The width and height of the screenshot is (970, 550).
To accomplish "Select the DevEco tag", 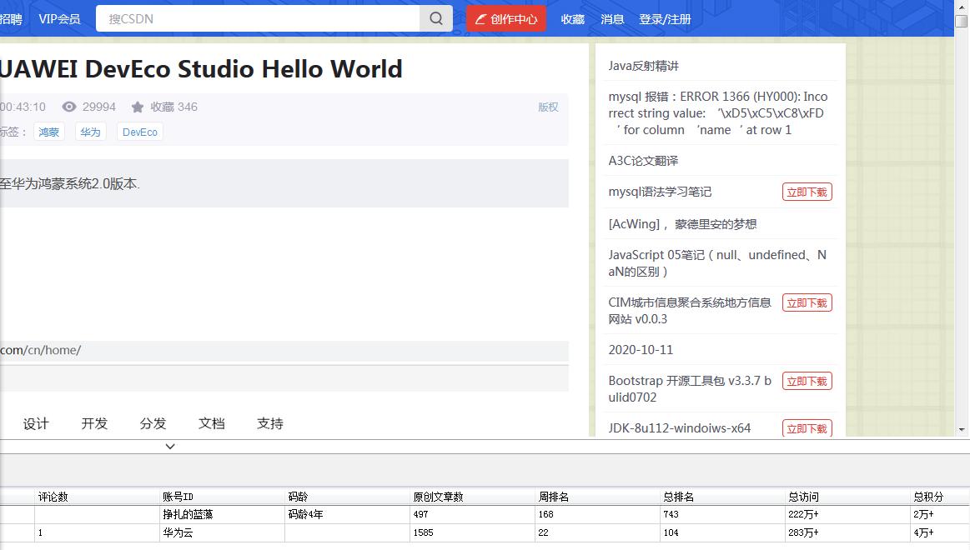I will click(x=139, y=131).
